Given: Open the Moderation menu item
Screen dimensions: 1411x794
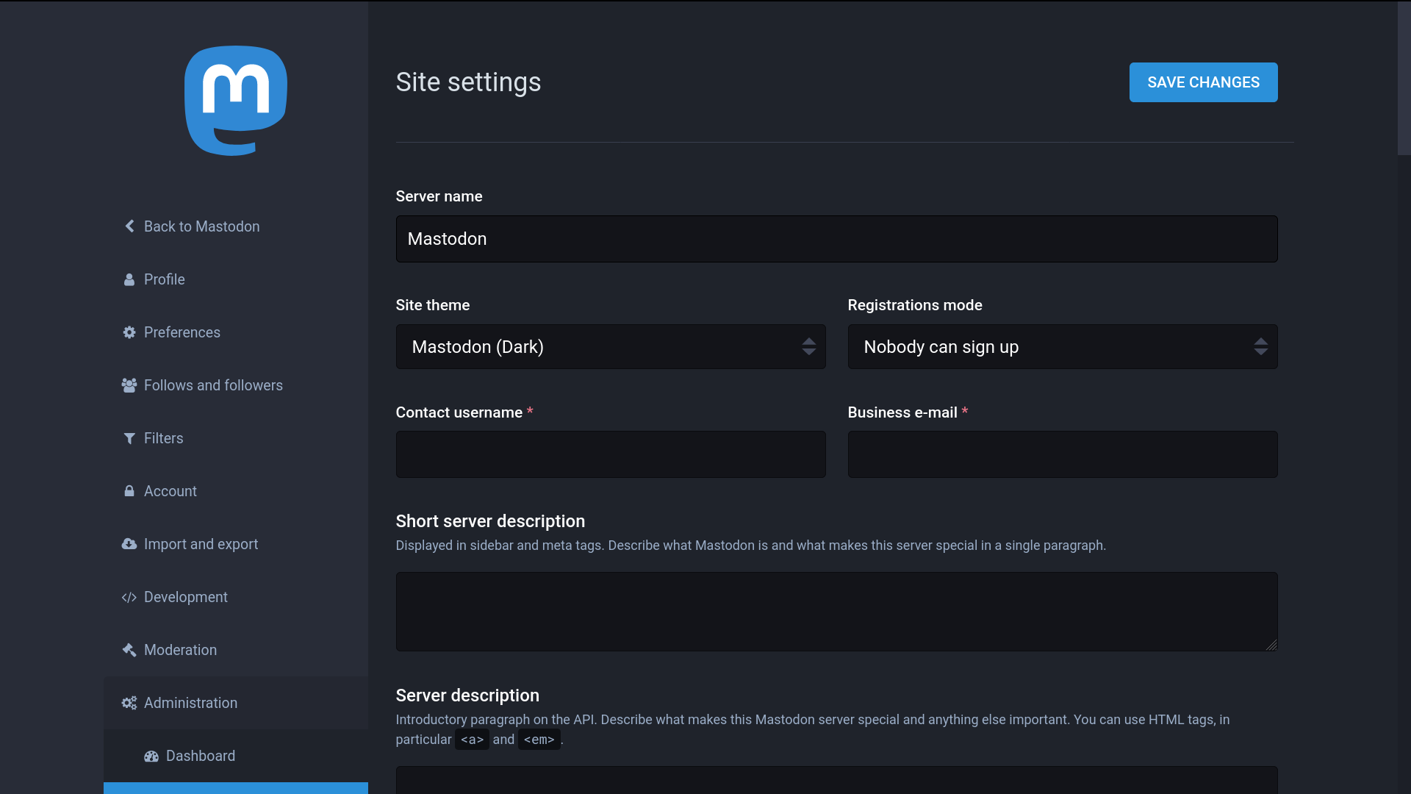Looking at the screenshot, I should pyautogui.click(x=180, y=650).
